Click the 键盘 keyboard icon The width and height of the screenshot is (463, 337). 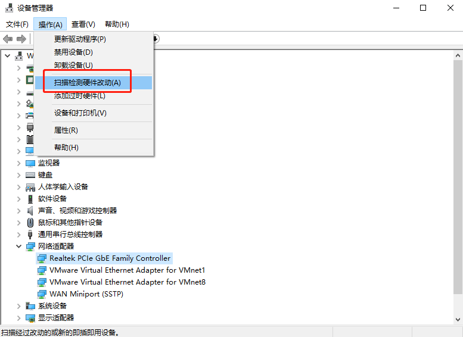click(x=30, y=175)
